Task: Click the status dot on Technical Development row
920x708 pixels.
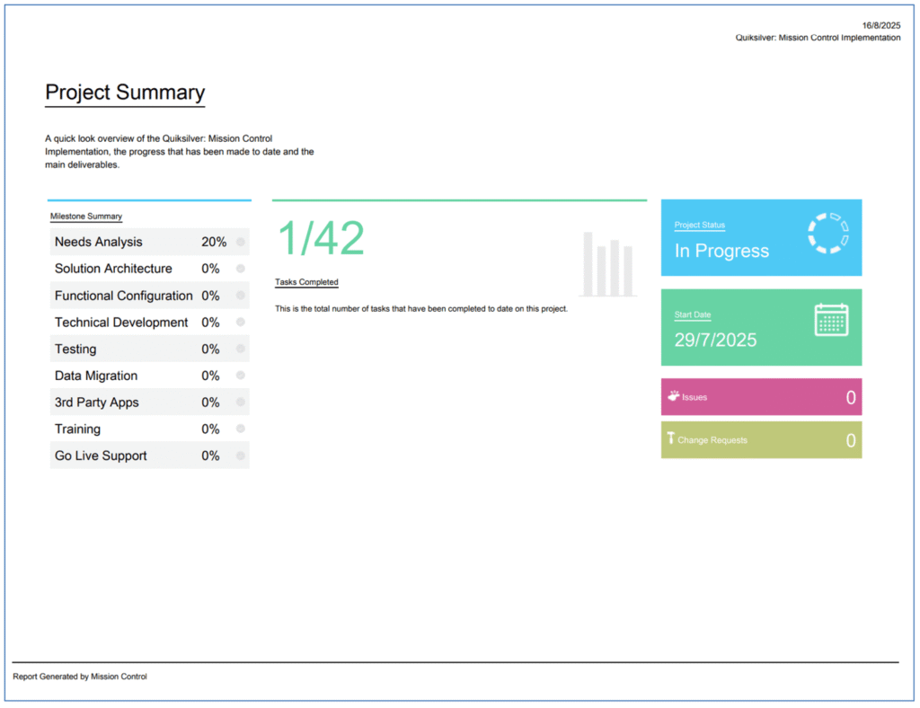Action: (x=241, y=322)
